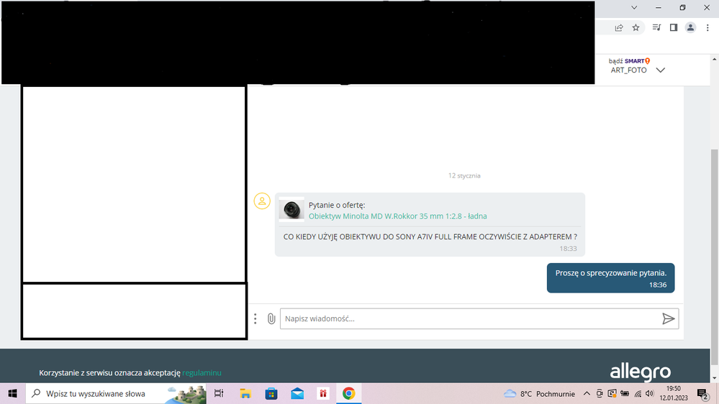Open the media control playlist icon
Screen dimensions: 719x404
point(656,28)
